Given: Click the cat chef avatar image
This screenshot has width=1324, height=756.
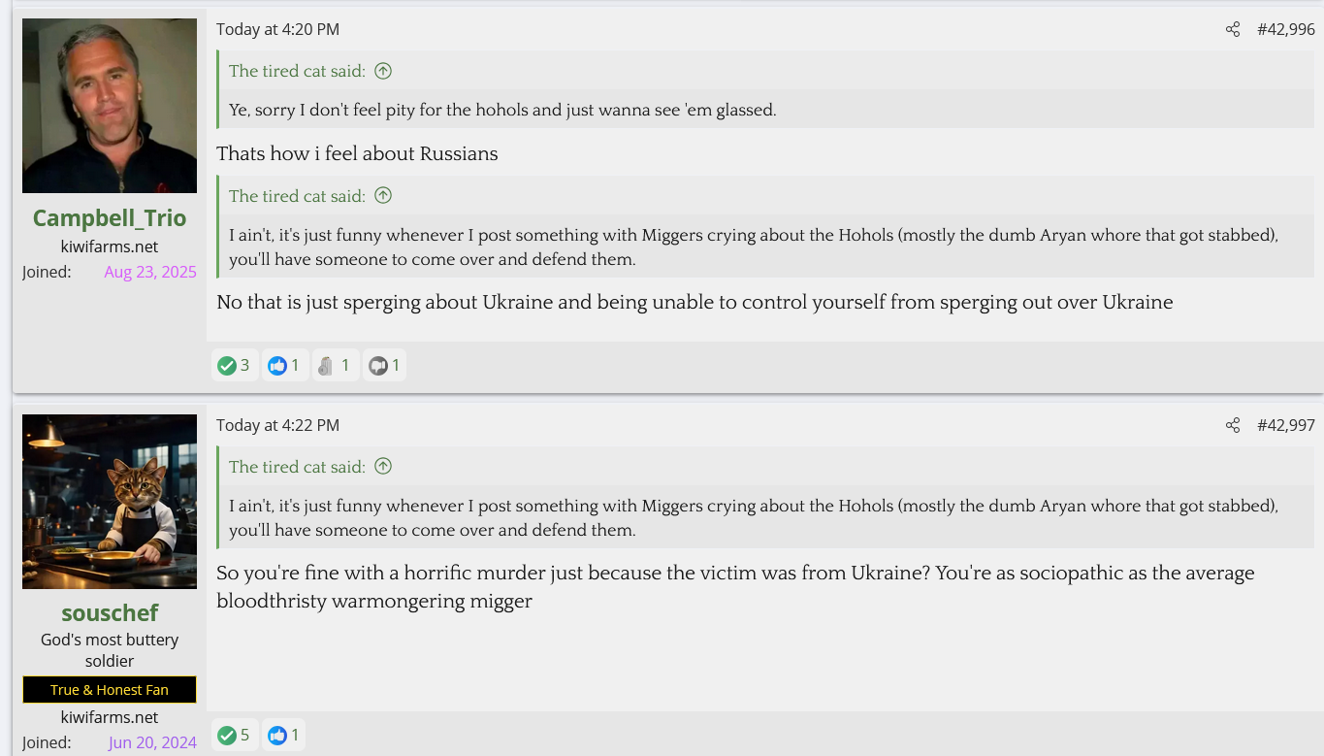Looking at the screenshot, I should click(110, 502).
